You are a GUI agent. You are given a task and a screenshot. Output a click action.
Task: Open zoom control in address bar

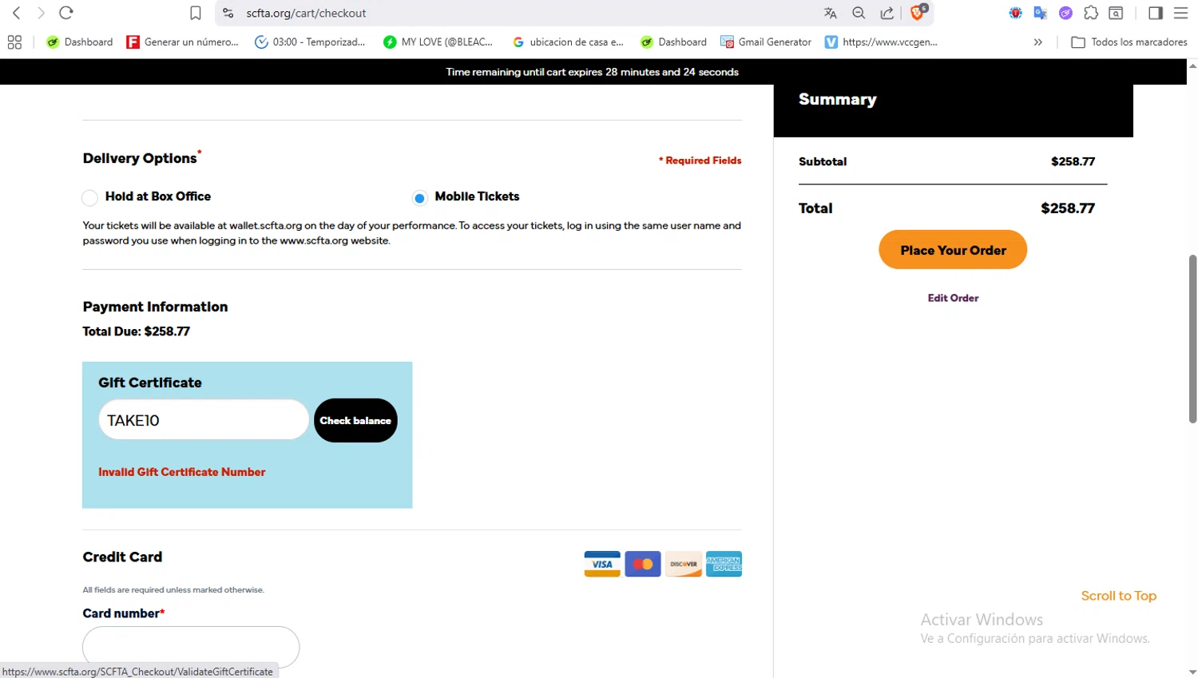(859, 13)
